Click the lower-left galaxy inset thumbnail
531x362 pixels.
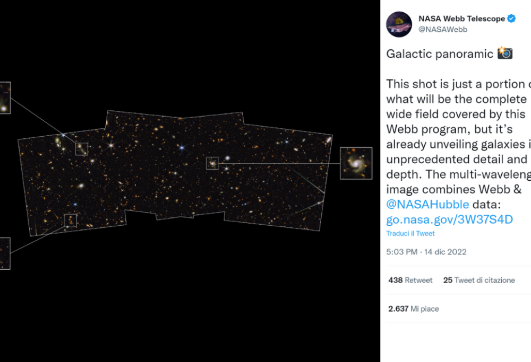tap(5, 253)
